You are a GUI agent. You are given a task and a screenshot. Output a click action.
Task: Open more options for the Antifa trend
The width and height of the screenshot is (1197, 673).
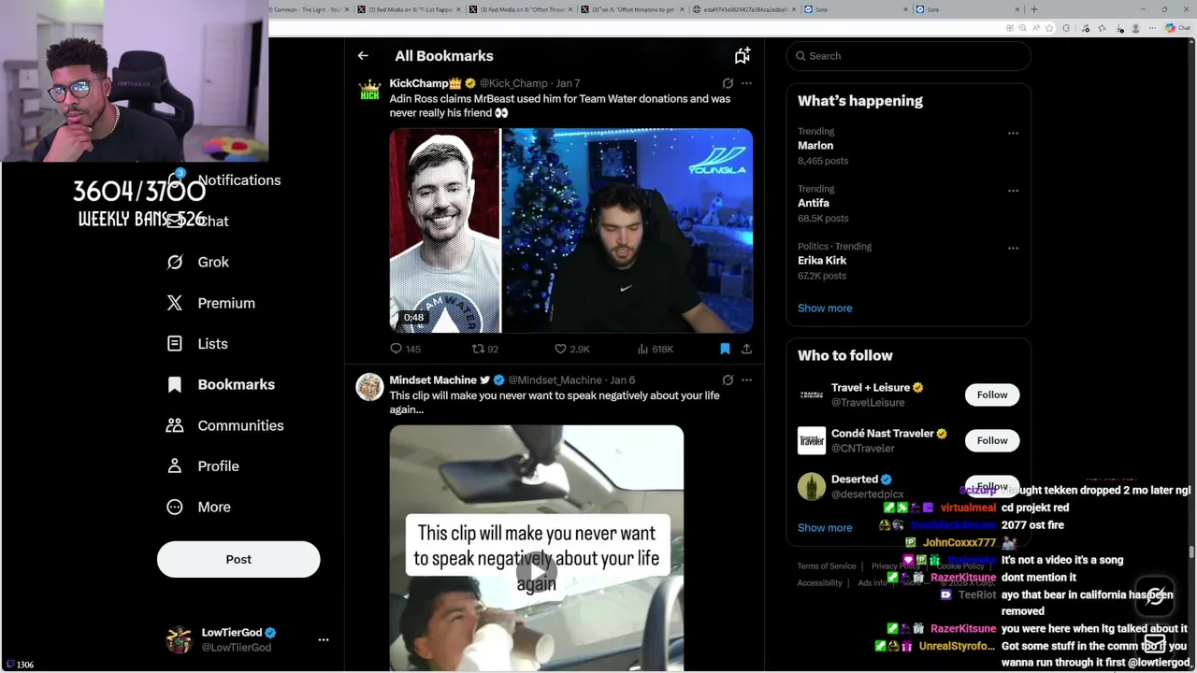[x=1013, y=191]
